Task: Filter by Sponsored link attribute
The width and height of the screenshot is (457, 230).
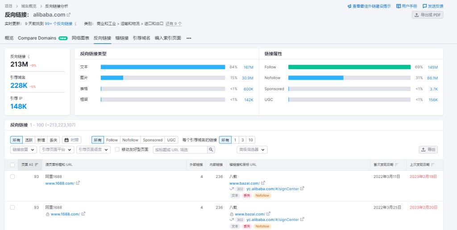Action: (153, 140)
